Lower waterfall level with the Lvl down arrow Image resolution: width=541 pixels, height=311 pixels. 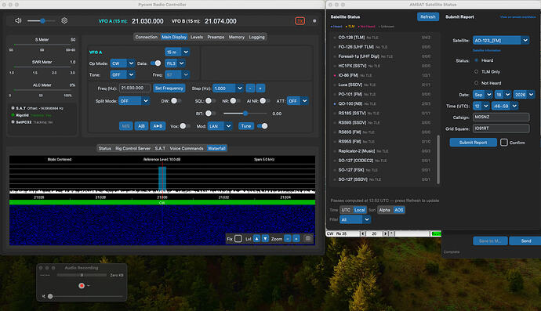point(265,239)
